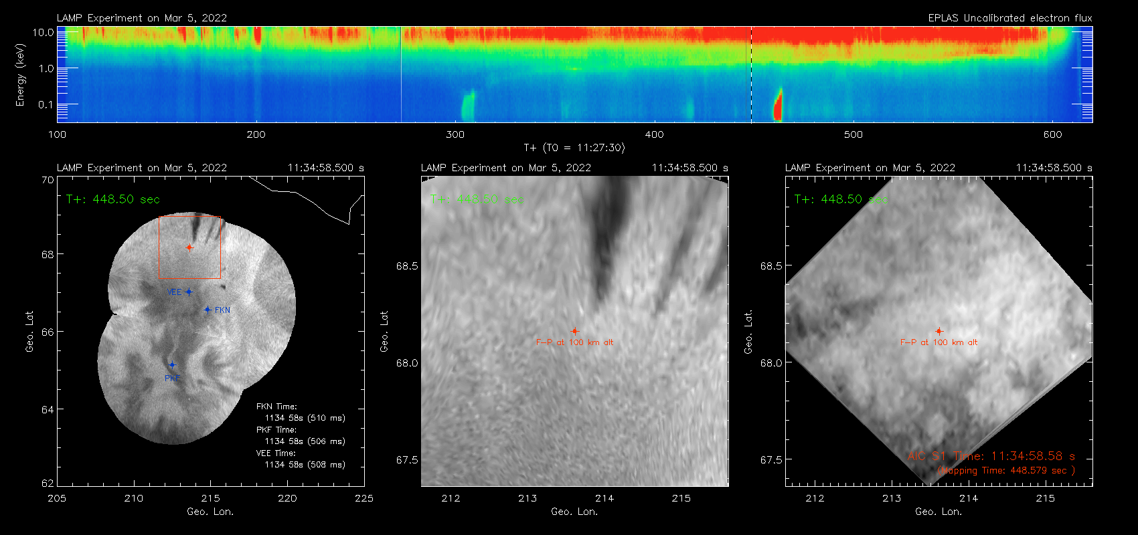Click the '(Mapping Time: 448.579 sec)' text
Viewport: 1138px width, 535px height.
[x=1007, y=471]
